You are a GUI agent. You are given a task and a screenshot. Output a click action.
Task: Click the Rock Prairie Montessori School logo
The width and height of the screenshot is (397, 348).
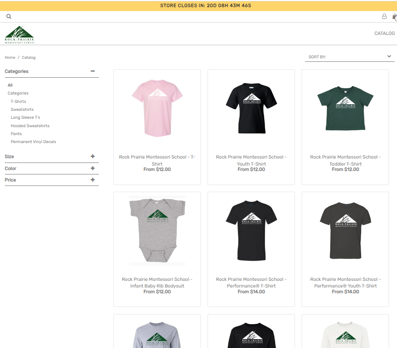point(19,35)
